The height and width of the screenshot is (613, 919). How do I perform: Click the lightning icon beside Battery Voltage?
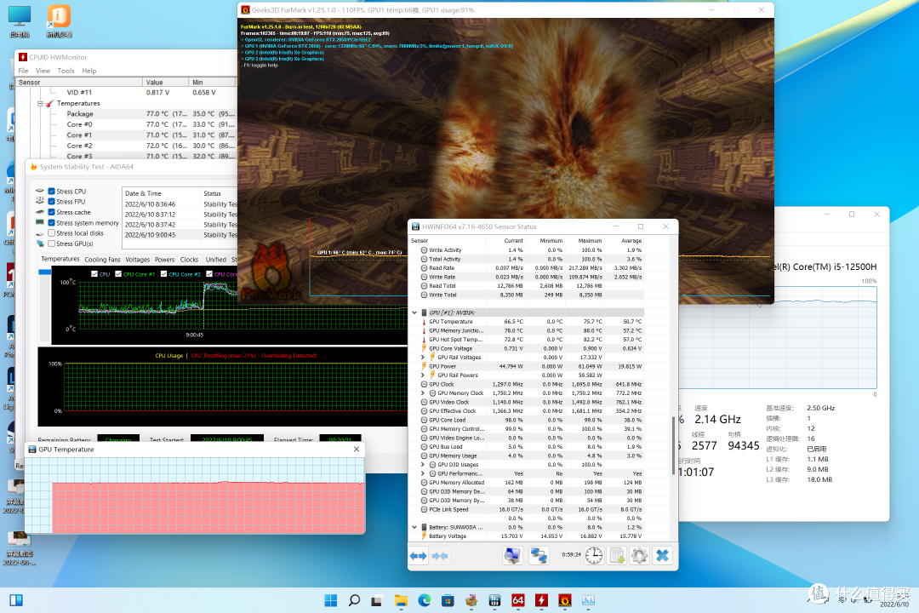click(x=424, y=536)
